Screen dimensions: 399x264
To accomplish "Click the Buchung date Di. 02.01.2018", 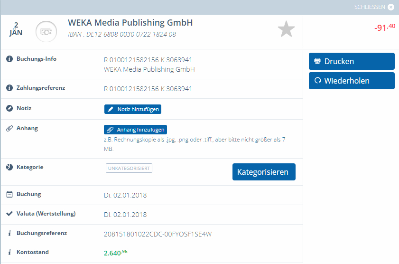I will pos(125,195).
